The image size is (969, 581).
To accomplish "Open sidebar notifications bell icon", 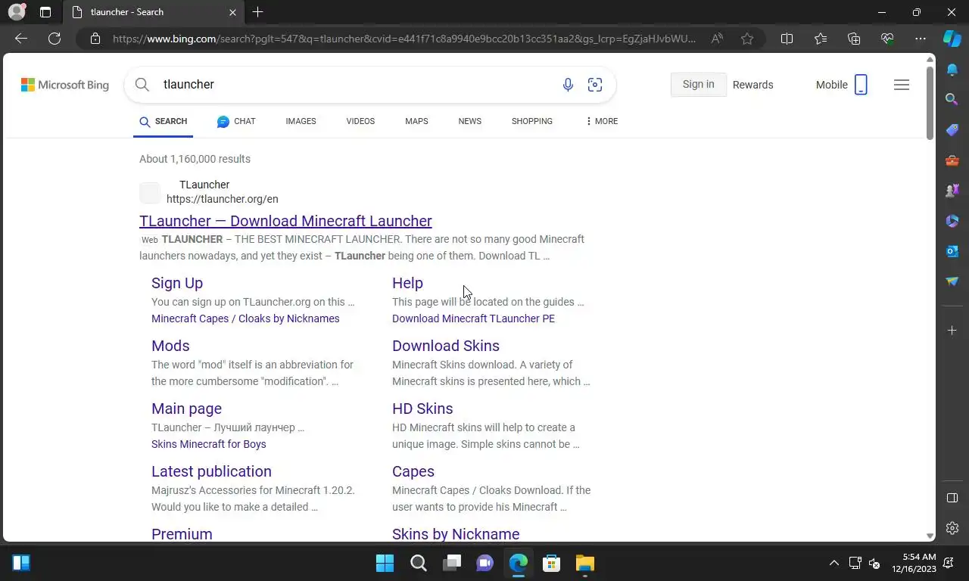I will coord(952,70).
